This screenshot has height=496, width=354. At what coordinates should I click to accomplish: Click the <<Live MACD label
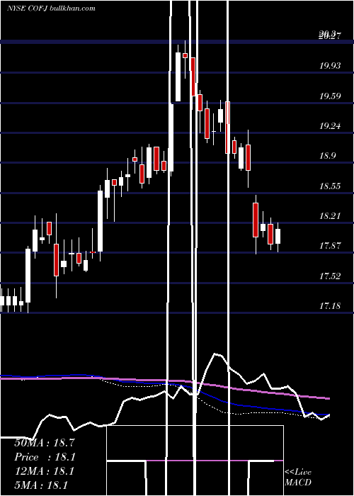click(x=298, y=477)
